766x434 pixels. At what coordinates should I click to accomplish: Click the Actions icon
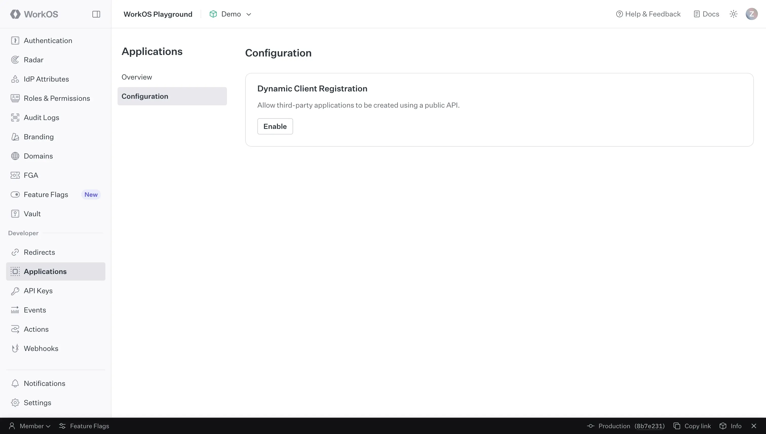(15, 329)
